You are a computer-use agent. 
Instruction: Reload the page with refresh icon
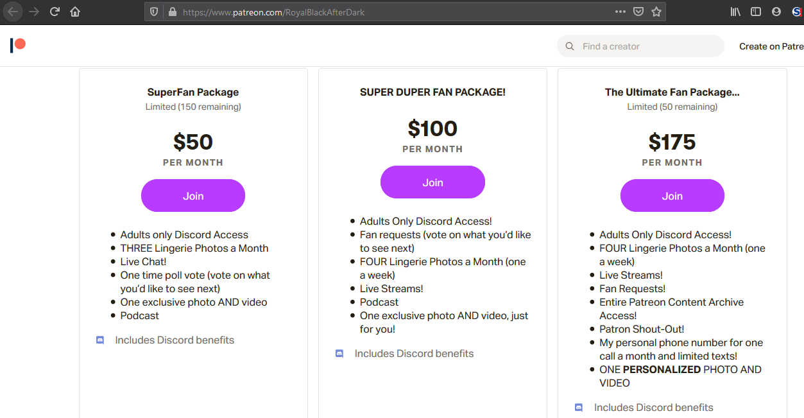[55, 12]
